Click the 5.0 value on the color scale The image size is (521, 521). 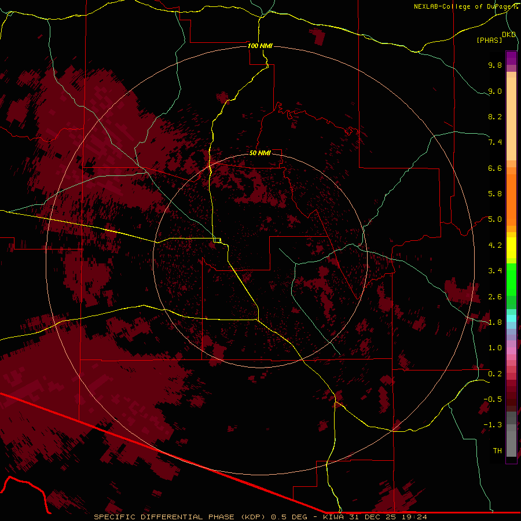pos(495,219)
